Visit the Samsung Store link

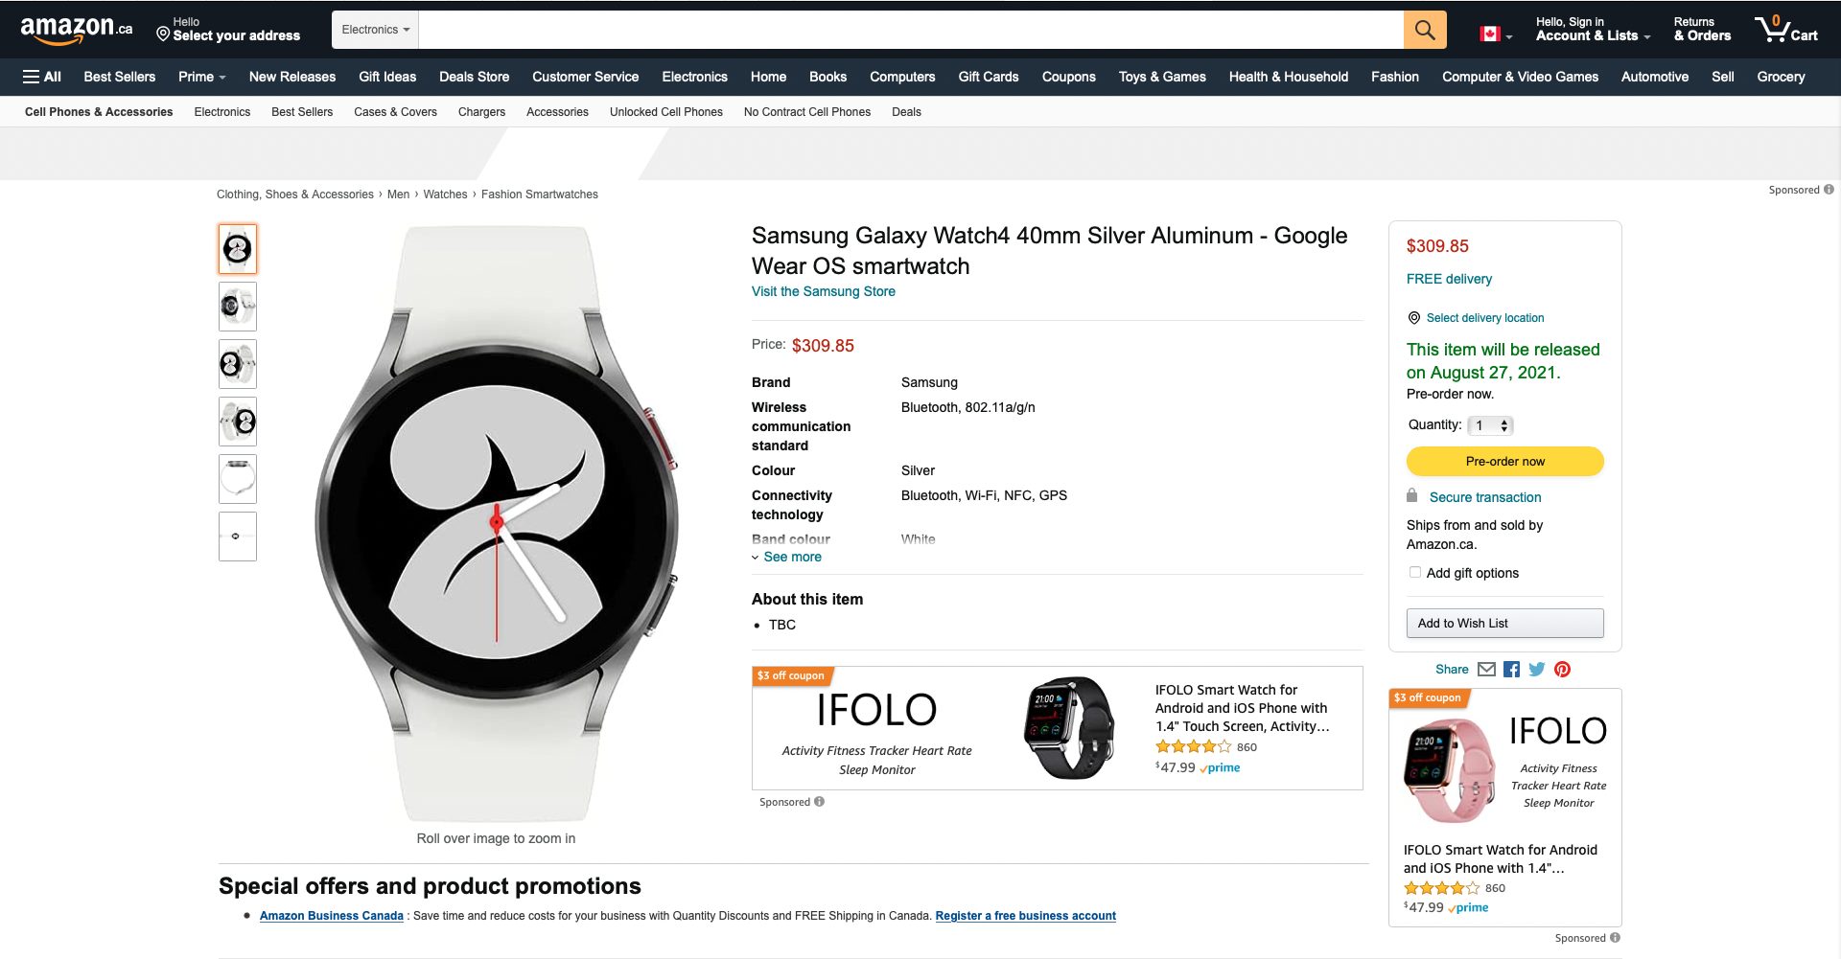823,291
